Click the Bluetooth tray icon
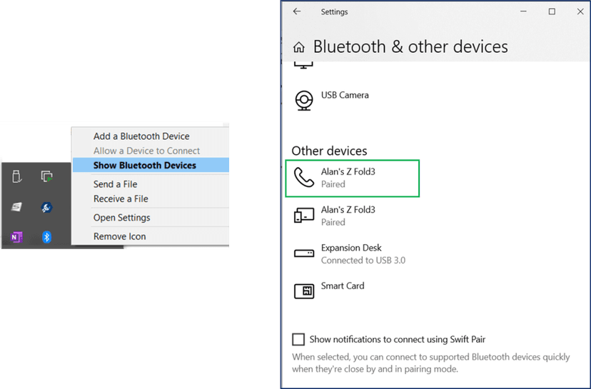This screenshot has height=389, width=591. (47, 237)
